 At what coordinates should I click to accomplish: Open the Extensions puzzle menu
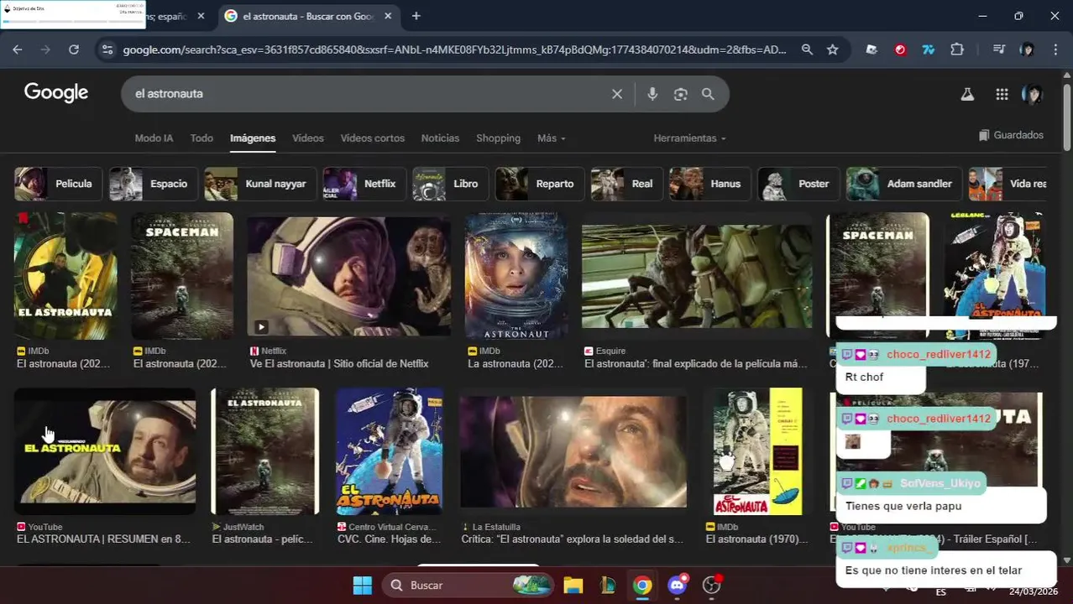(x=957, y=49)
